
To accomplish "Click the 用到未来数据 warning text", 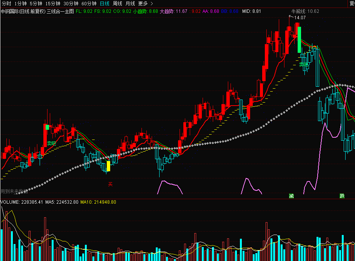I will coord(14,192).
